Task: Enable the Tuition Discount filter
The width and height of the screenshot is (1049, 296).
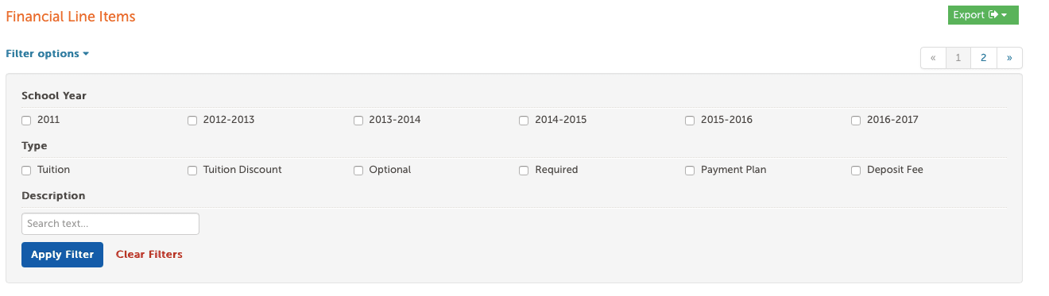Action: (x=192, y=171)
